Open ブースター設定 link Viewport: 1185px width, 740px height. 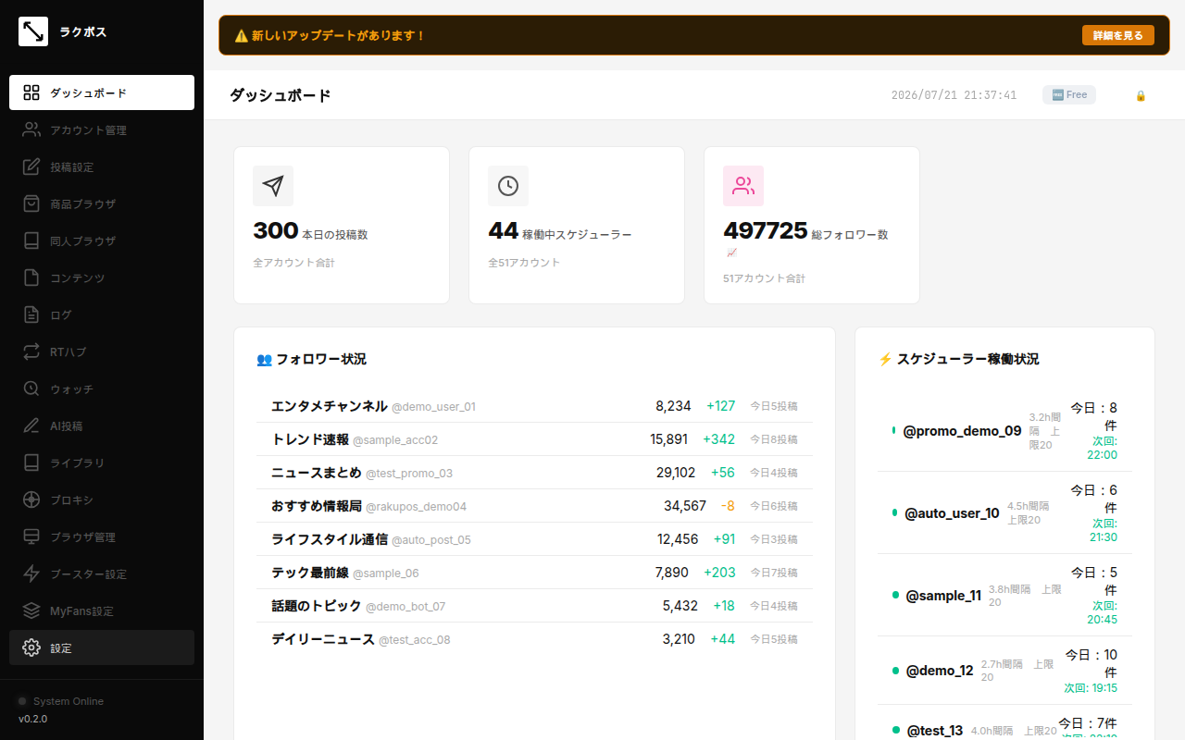tap(102, 573)
